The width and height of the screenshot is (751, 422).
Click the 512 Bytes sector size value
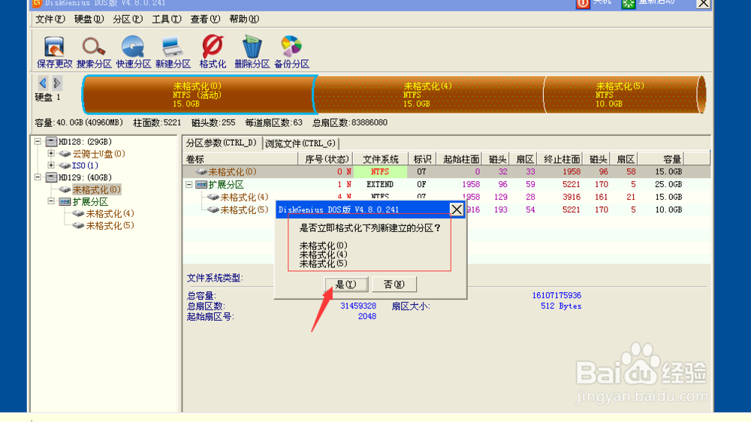click(x=561, y=306)
